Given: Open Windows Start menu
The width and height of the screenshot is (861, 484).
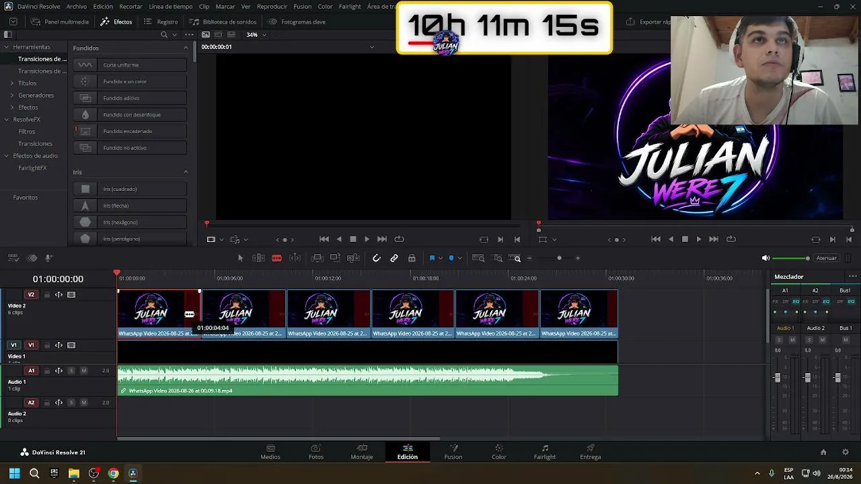Looking at the screenshot, I should click(x=14, y=473).
